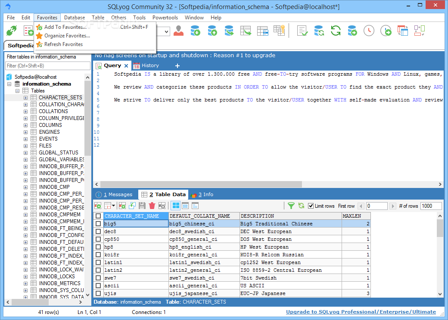Click the refresh icon next to the filter funnel

[x=301, y=206]
